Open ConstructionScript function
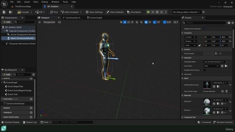This screenshot has width=235, height=132. tap(15, 103)
